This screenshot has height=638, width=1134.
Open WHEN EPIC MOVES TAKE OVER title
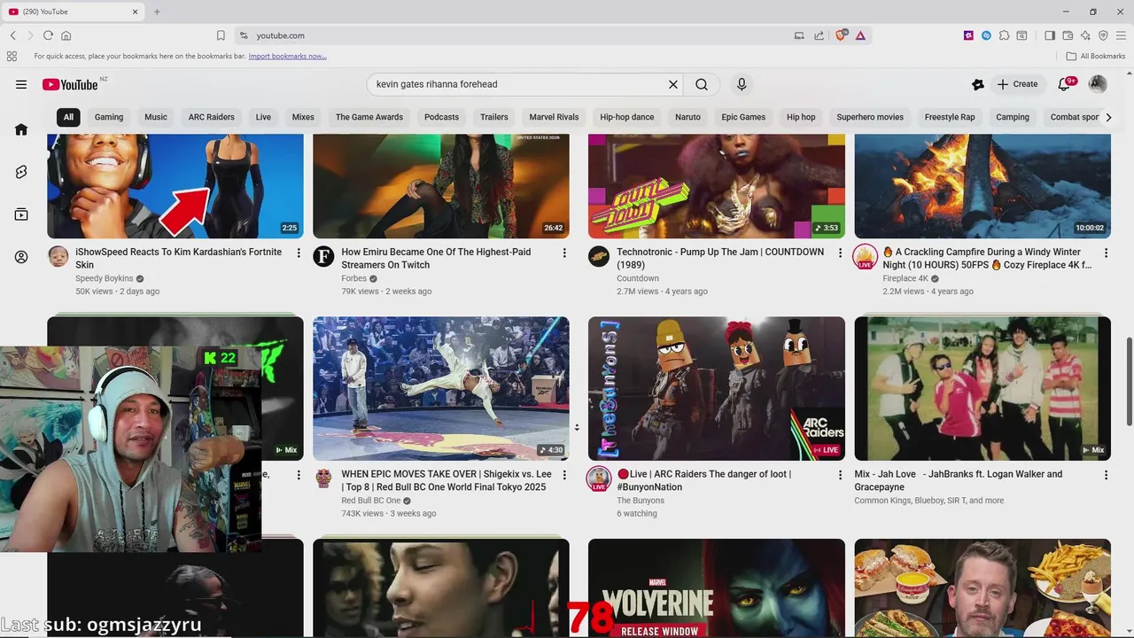(447, 480)
